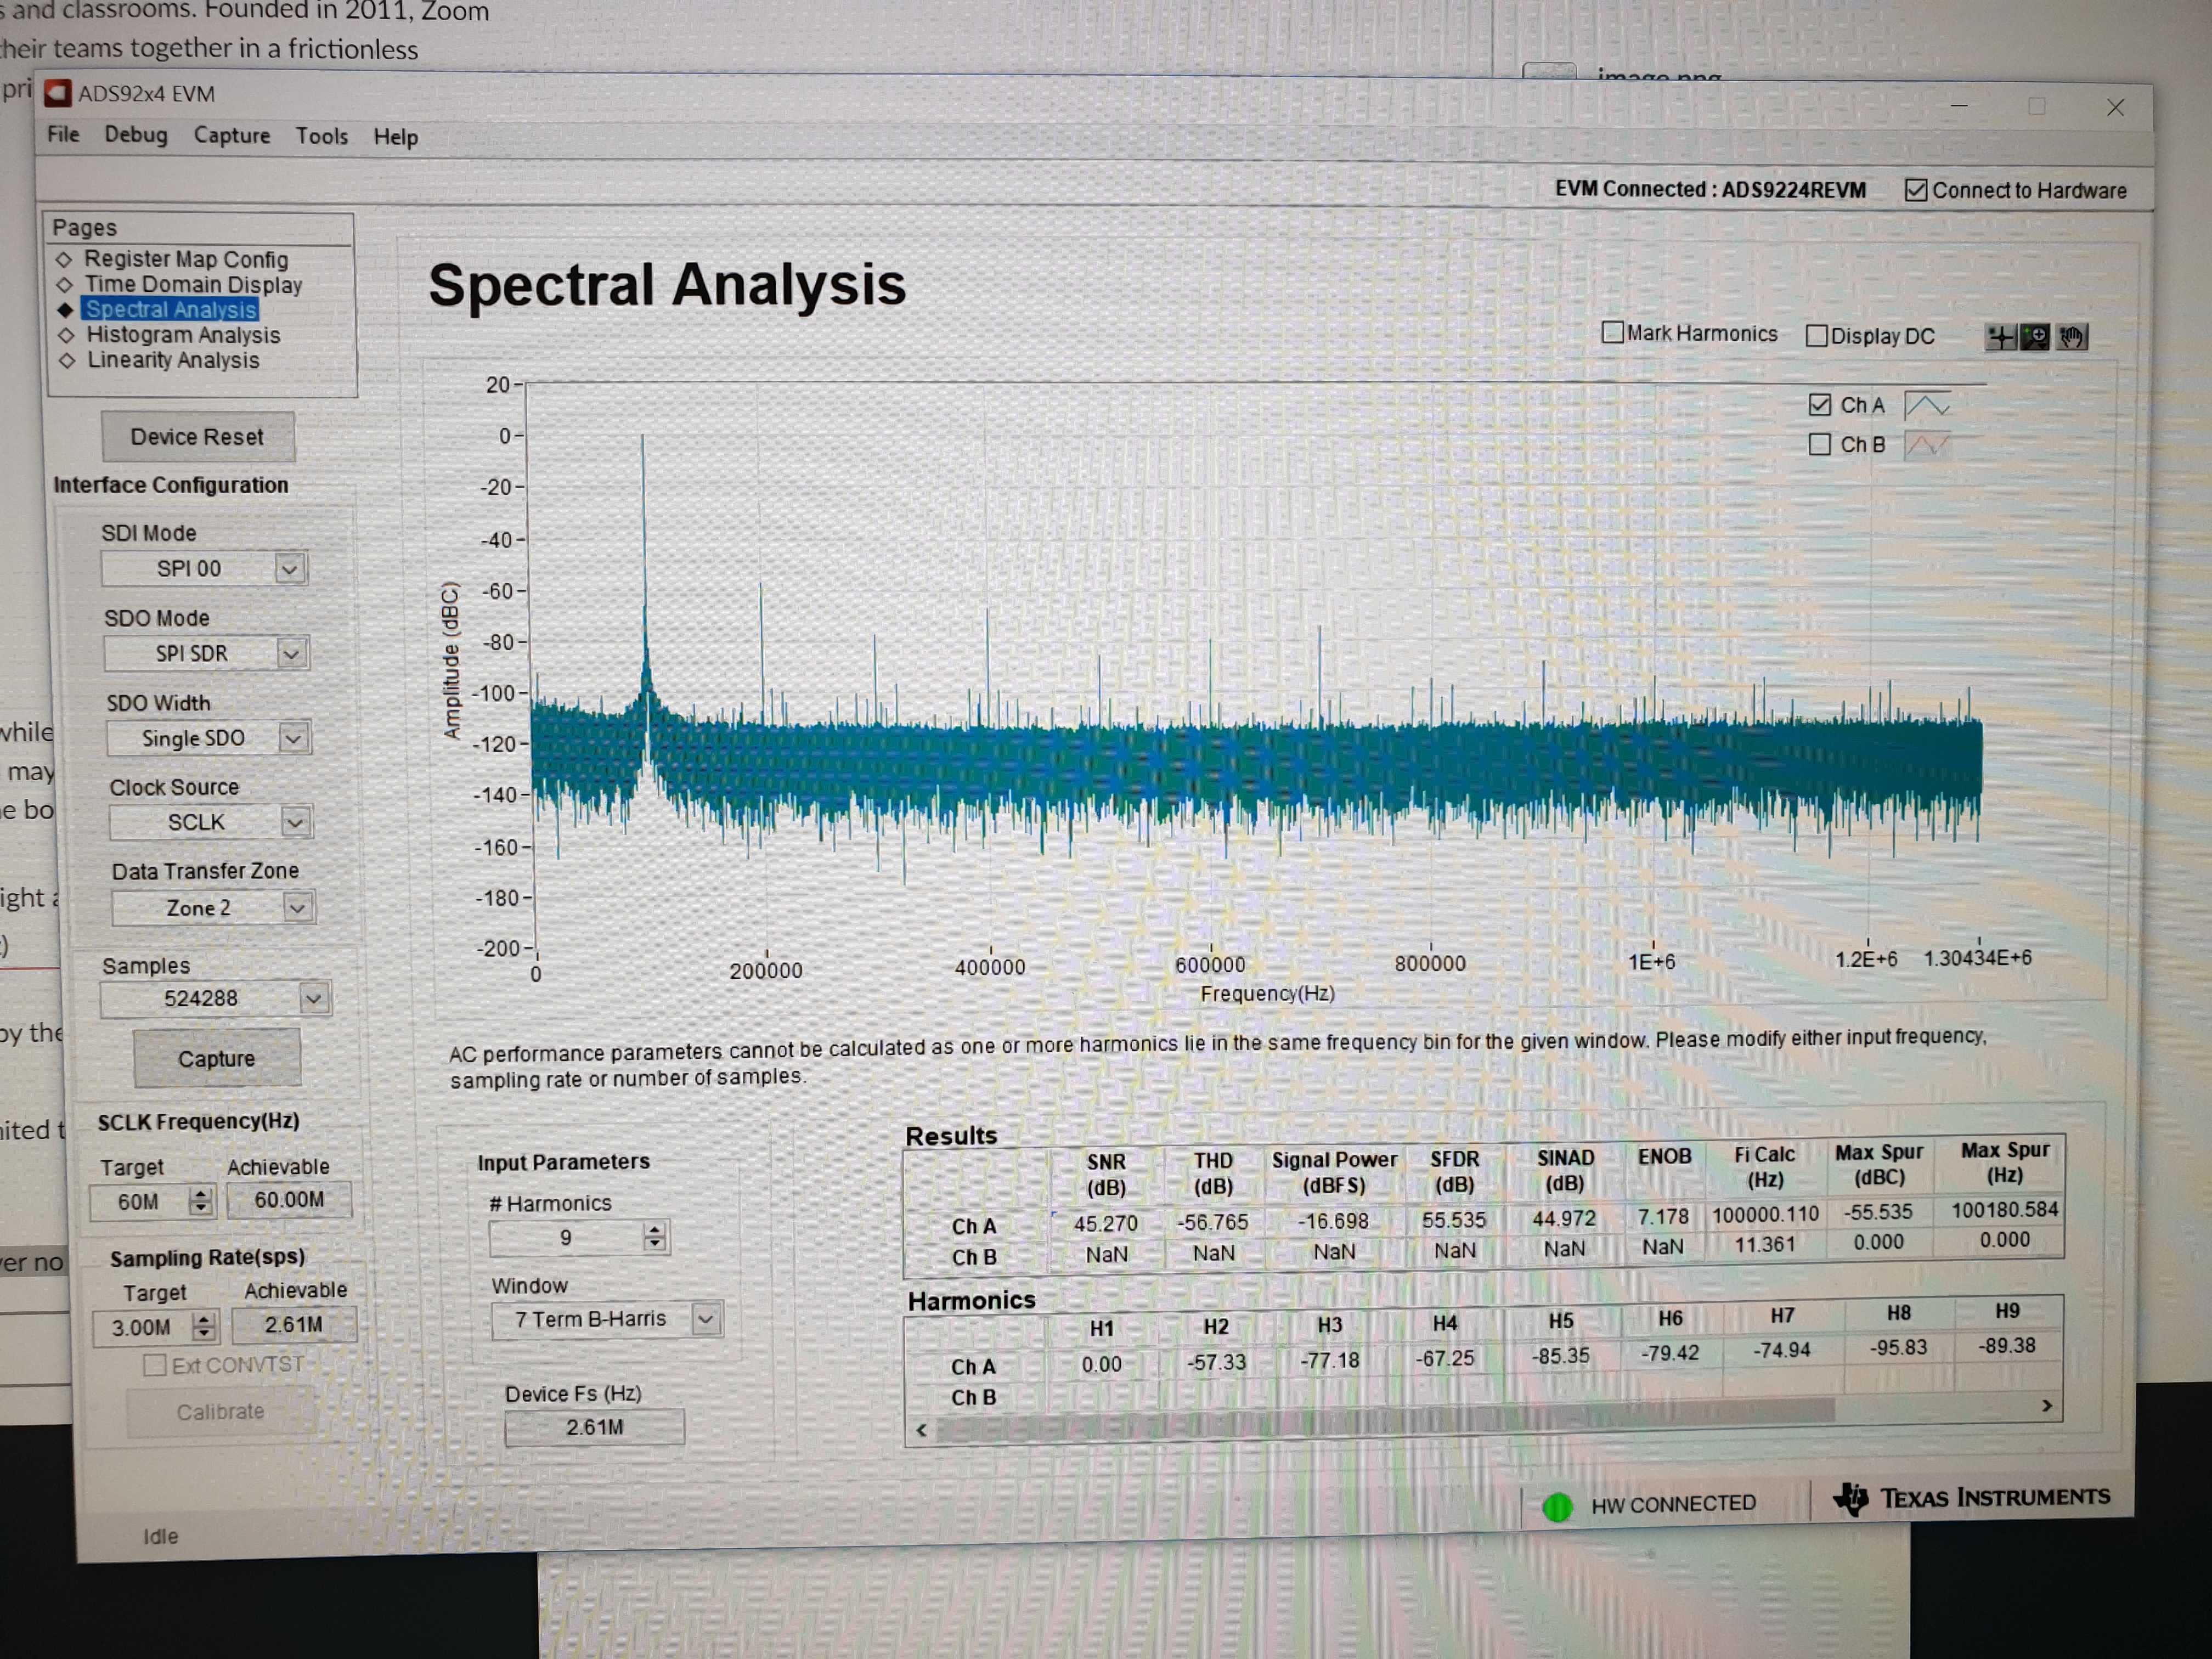
Task: Click the ADS92x4 EVM title icon
Action: click(58, 93)
